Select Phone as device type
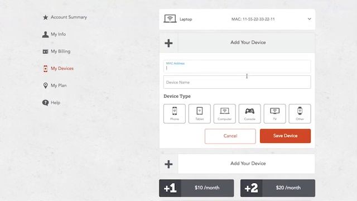This screenshot has width=357, height=201. [x=175, y=114]
